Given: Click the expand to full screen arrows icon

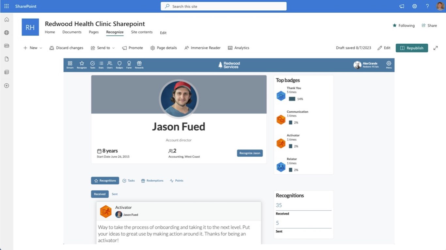Looking at the screenshot, I should pos(436,48).
